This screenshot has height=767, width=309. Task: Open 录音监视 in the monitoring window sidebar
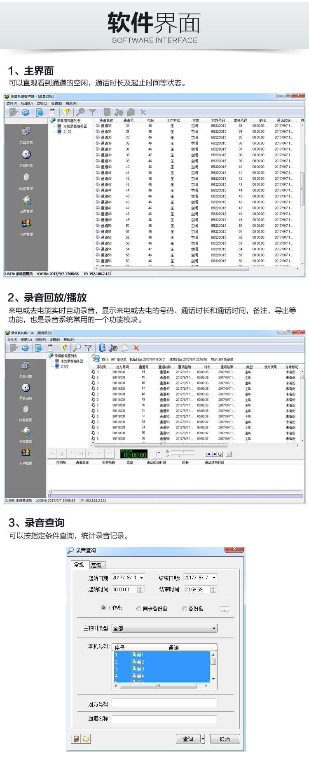[26, 135]
